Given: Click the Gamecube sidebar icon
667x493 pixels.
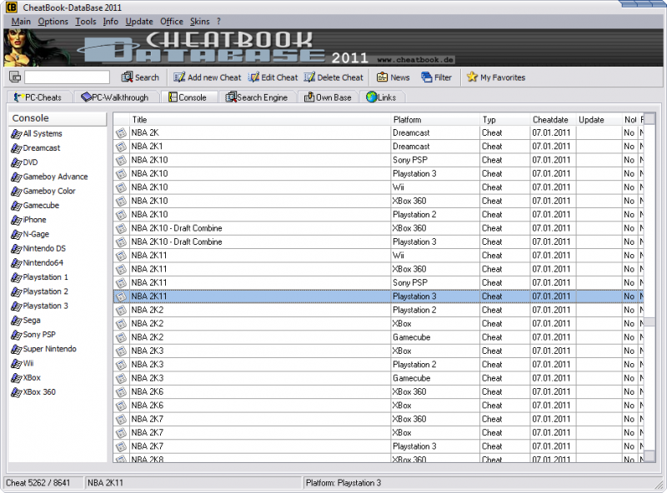Looking at the screenshot, I should 16,206.
